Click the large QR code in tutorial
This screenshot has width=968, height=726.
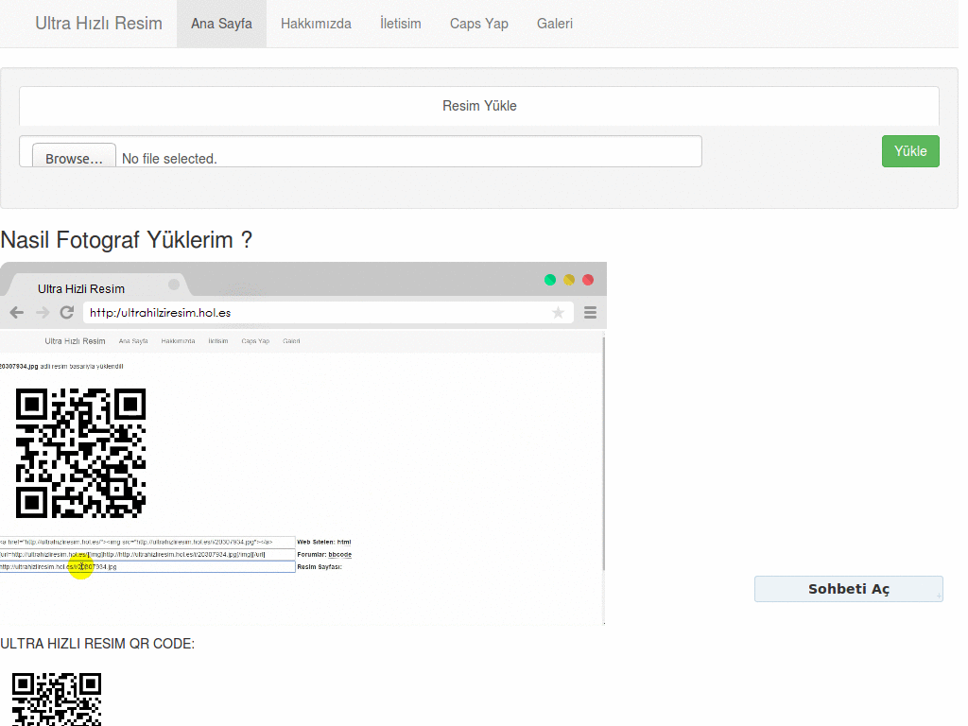tap(80, 453)
